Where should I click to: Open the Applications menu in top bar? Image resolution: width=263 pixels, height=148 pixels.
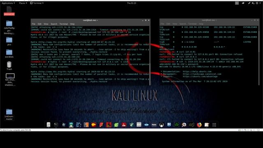coord(8,3)
